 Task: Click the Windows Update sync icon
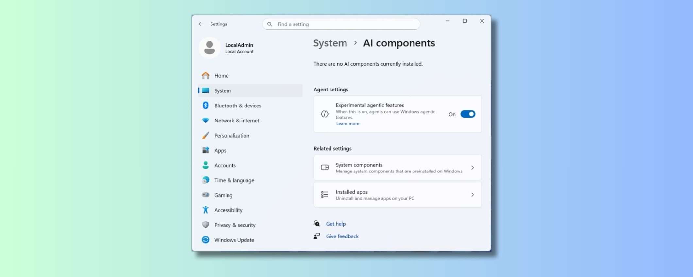205,240
